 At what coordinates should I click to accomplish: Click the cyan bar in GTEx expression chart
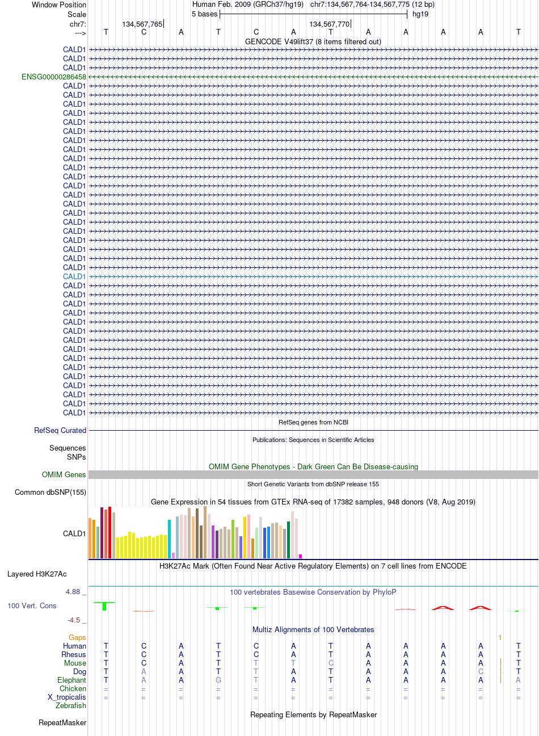click(170, 539)
